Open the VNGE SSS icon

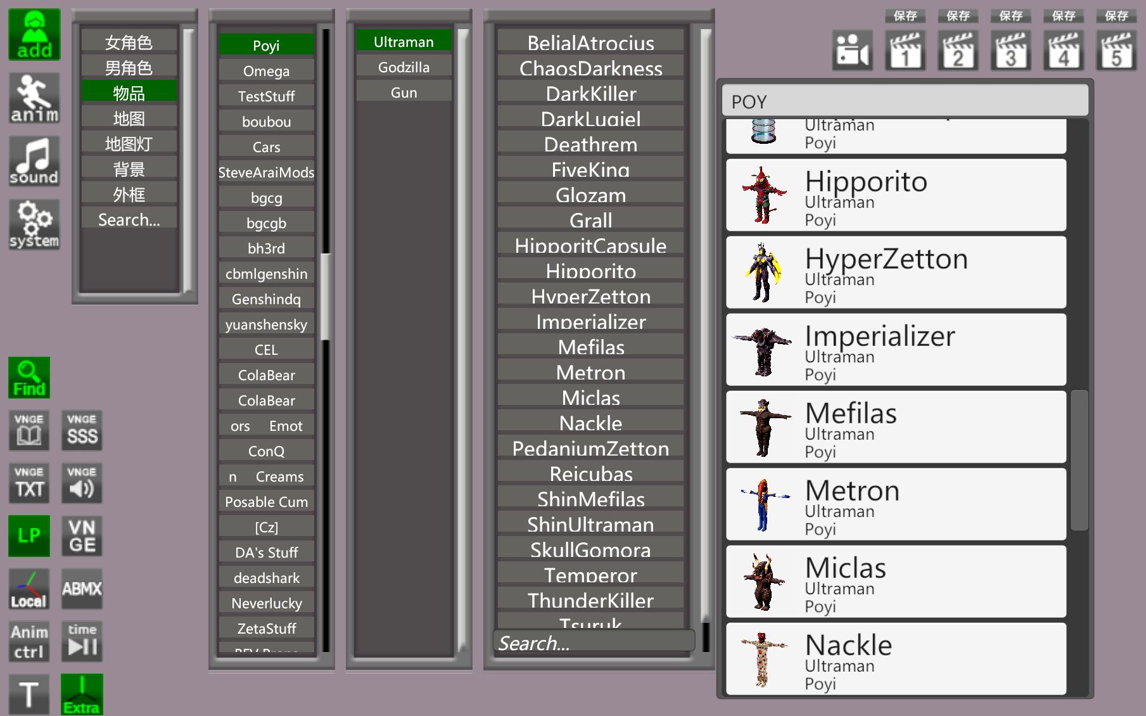coord(82,430)
